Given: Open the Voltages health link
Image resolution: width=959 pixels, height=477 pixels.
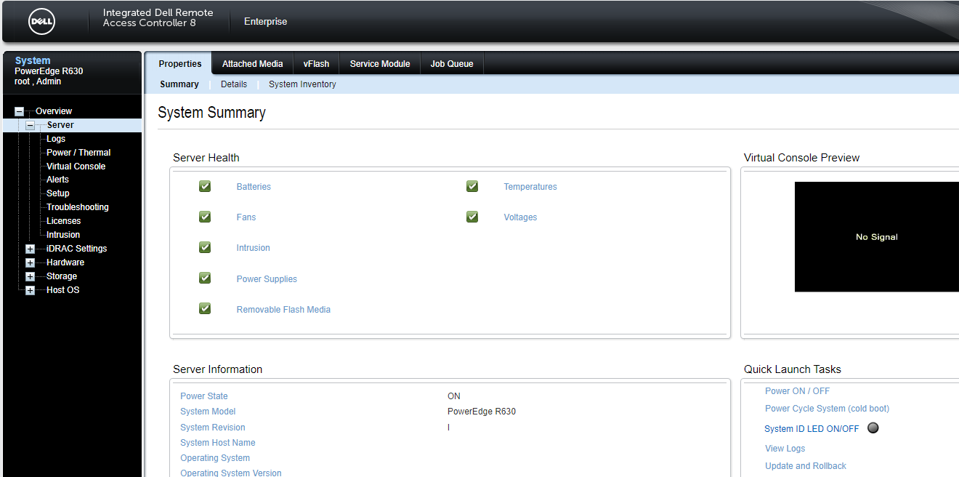Looking at the screenshot, I should 520,217.
